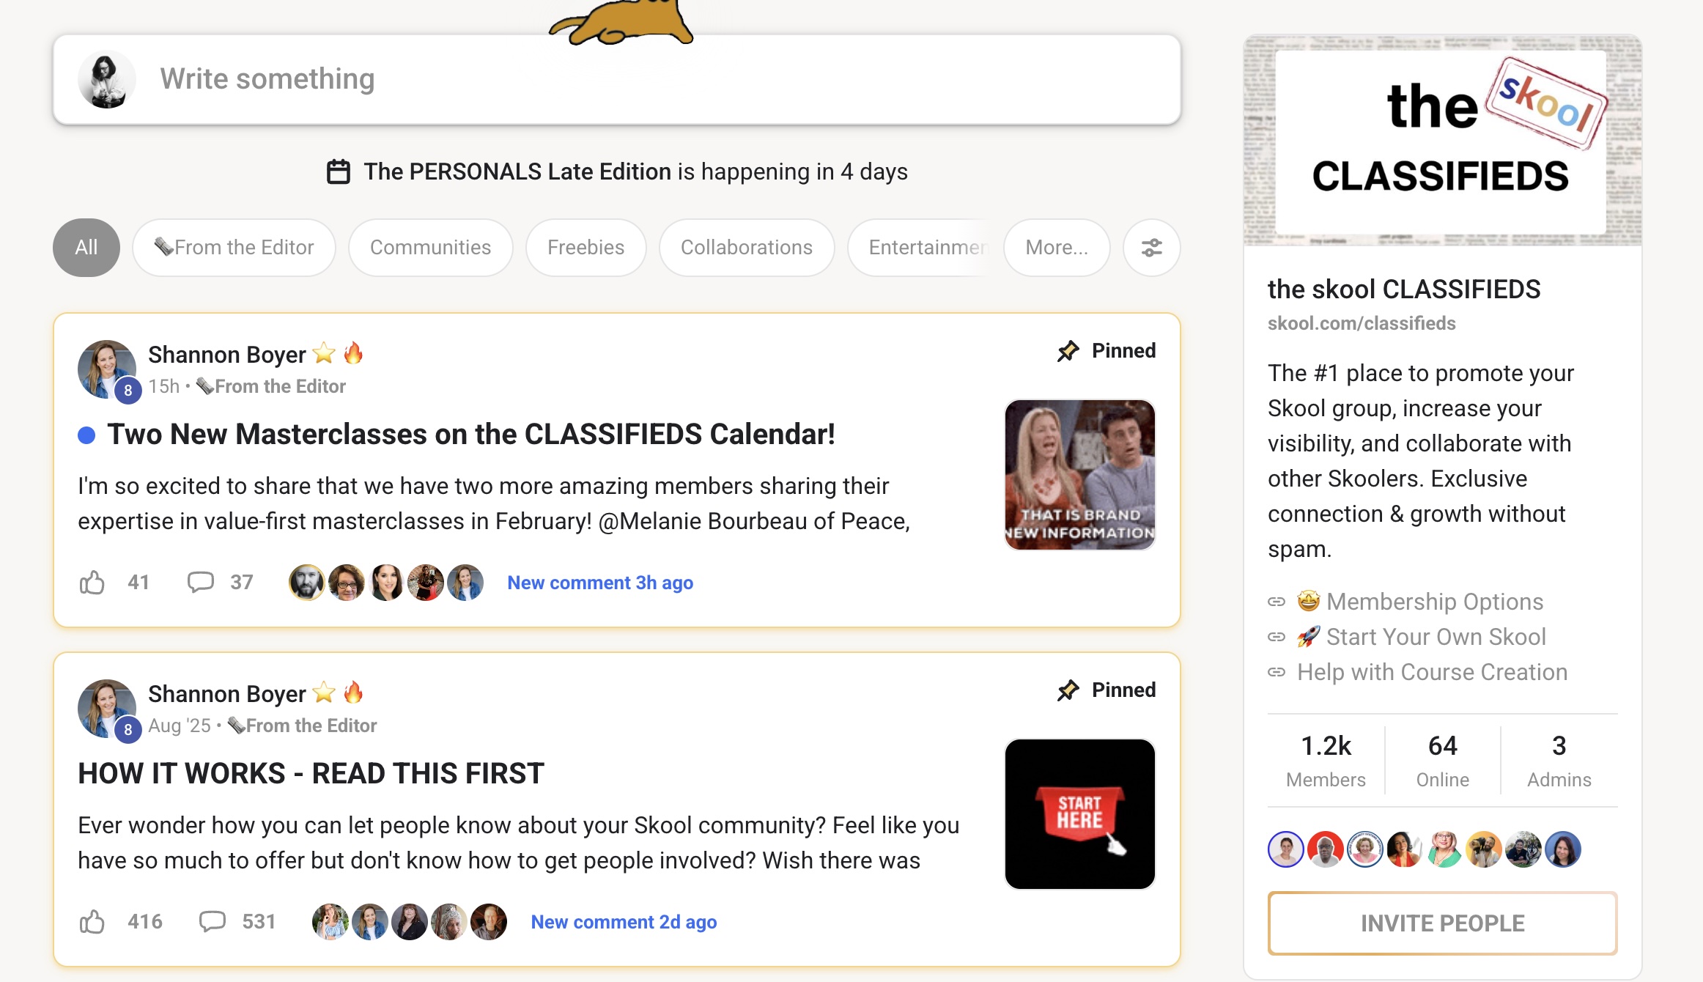
Task: Filter posts by From the Editor
Action: coord(234,248)
